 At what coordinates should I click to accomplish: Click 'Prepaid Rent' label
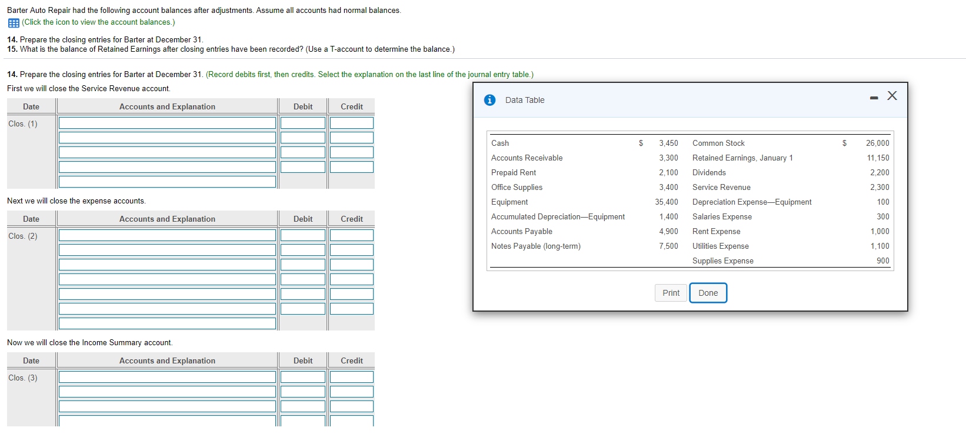coord(514,172)
